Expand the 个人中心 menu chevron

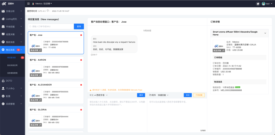pyautogui.click(x=21, y=88)
